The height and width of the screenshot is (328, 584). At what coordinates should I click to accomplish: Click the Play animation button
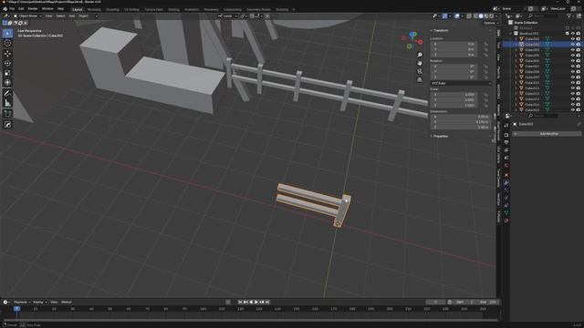256,302
